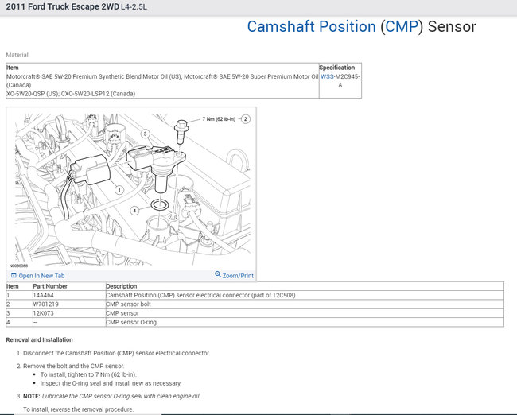Click the 'Removal and Installation' heading
Viewport: 517px width, 415px height.
tap(39, 339)
